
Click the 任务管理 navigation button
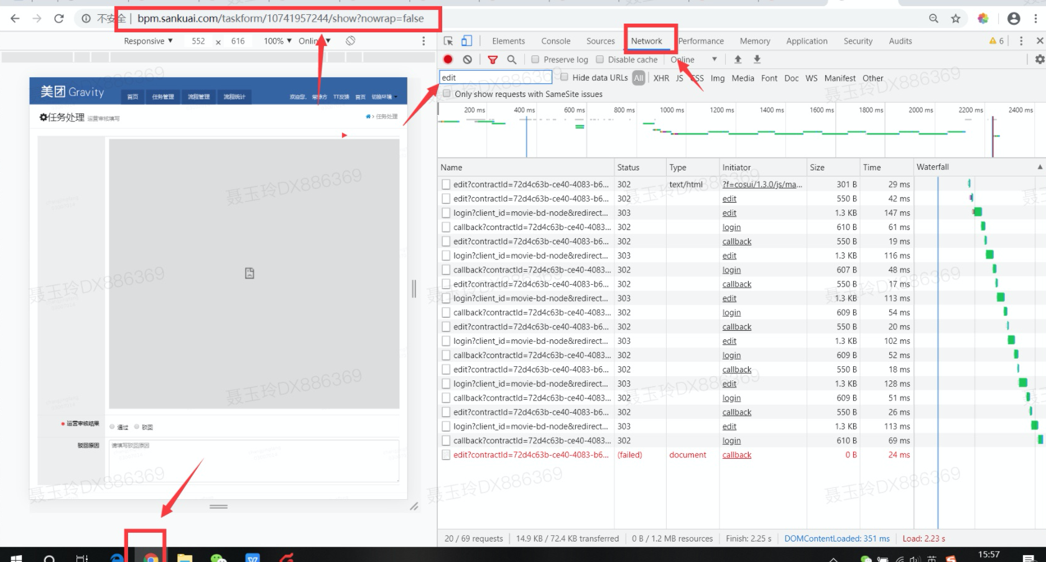coord(163,97)
